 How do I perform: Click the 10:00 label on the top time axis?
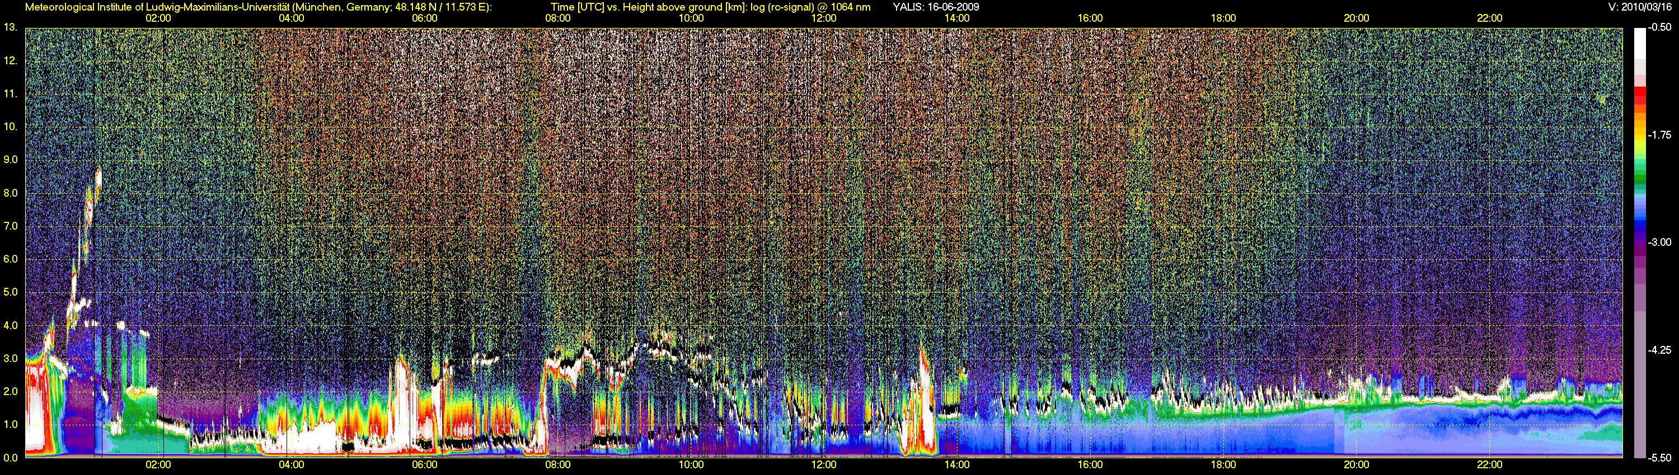coord(691,18)
